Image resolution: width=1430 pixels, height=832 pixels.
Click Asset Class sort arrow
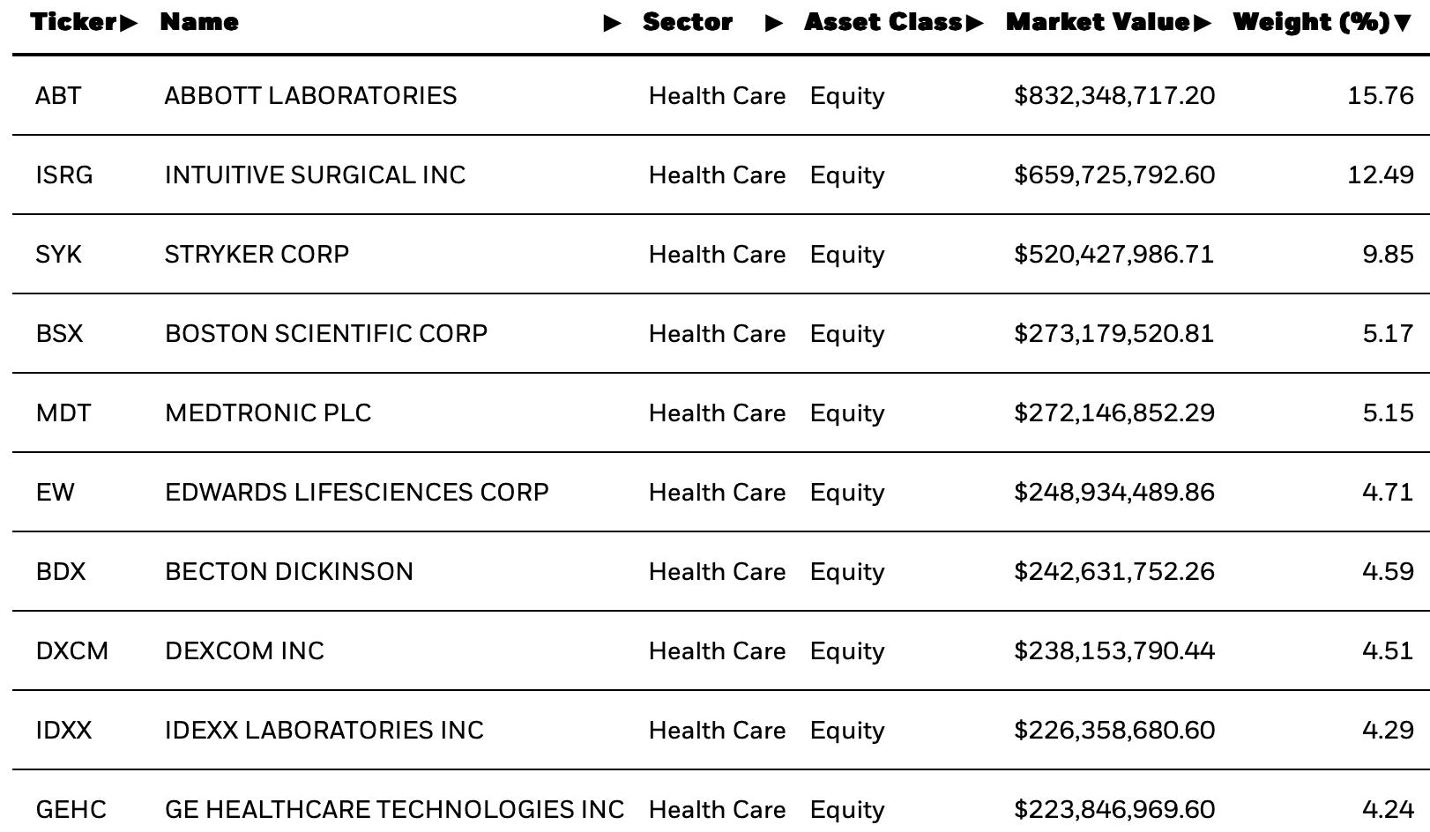(974, 23)
